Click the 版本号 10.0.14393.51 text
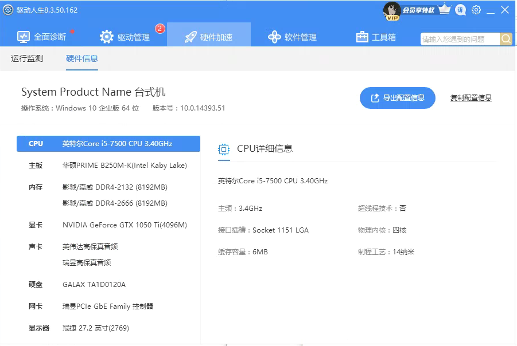517x346 pixels. coord(189,108)
